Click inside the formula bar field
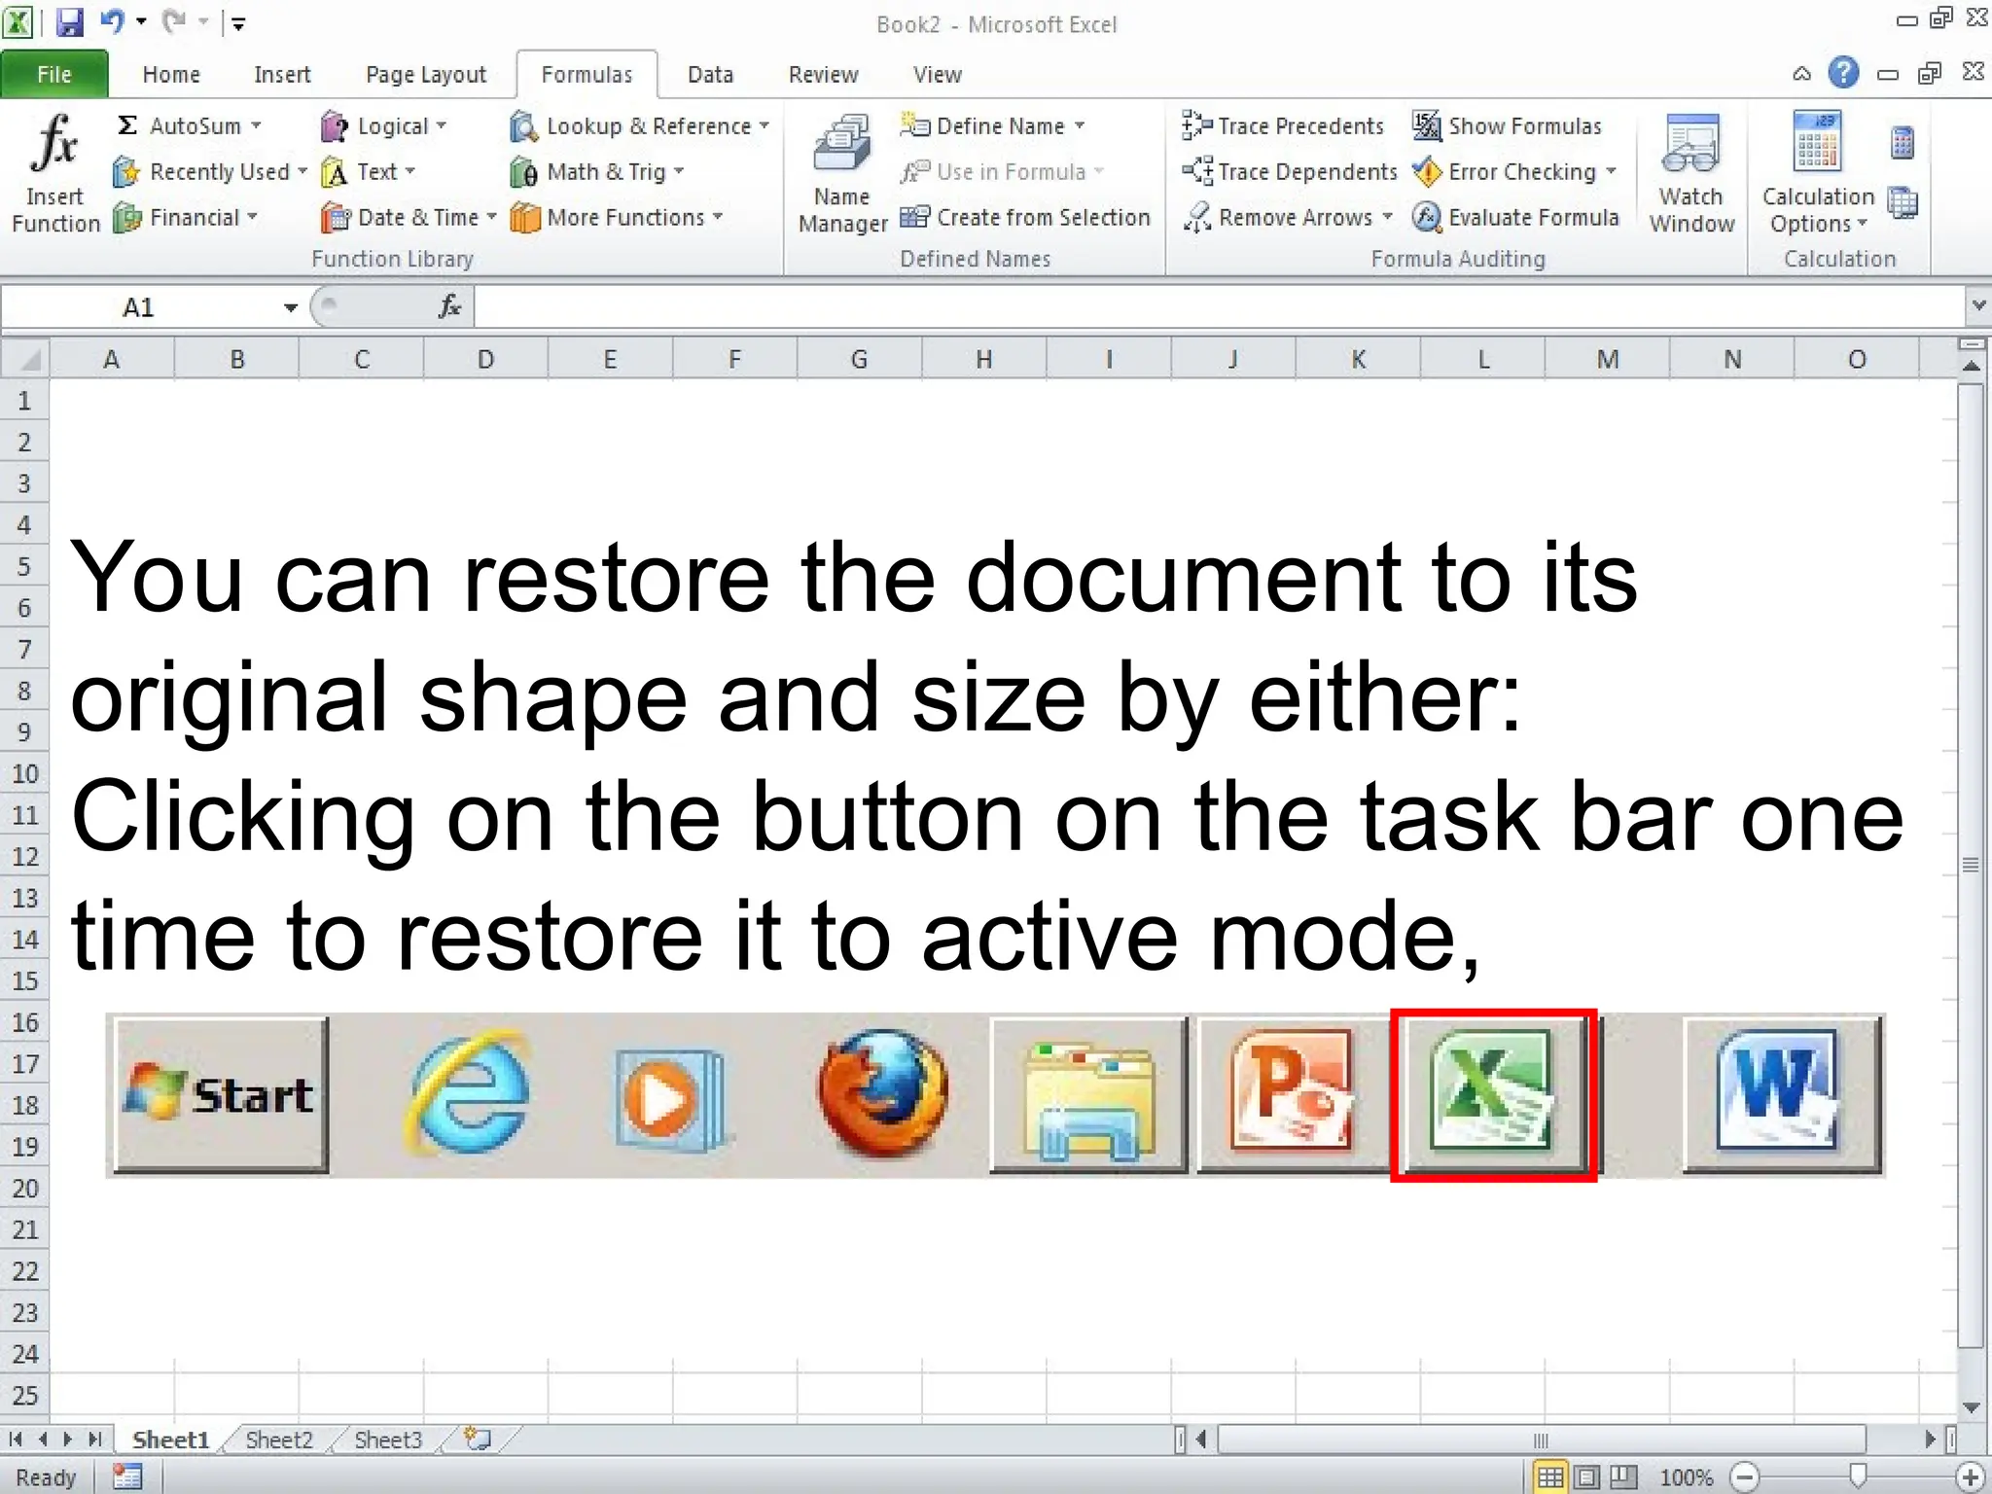 (1216, 308)
